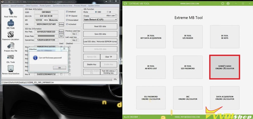Click Clear TP button

point(109,57)
